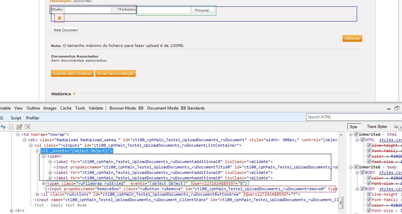The image size is (402, 214).
Task: Expand the span ruFileWrap ruStyled node
Action: coord(44,183)
